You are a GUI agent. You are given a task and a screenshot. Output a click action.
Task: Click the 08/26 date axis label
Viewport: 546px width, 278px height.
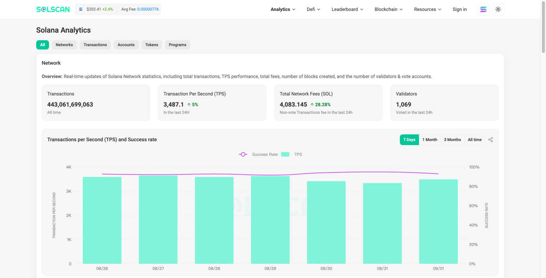coord(102,268)
